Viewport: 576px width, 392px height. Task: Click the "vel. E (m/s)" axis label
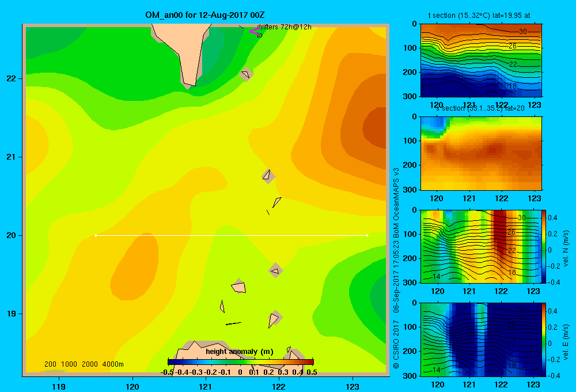[566, 342]
